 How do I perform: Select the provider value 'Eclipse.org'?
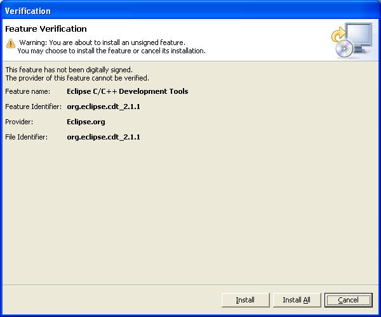(86, 122)
